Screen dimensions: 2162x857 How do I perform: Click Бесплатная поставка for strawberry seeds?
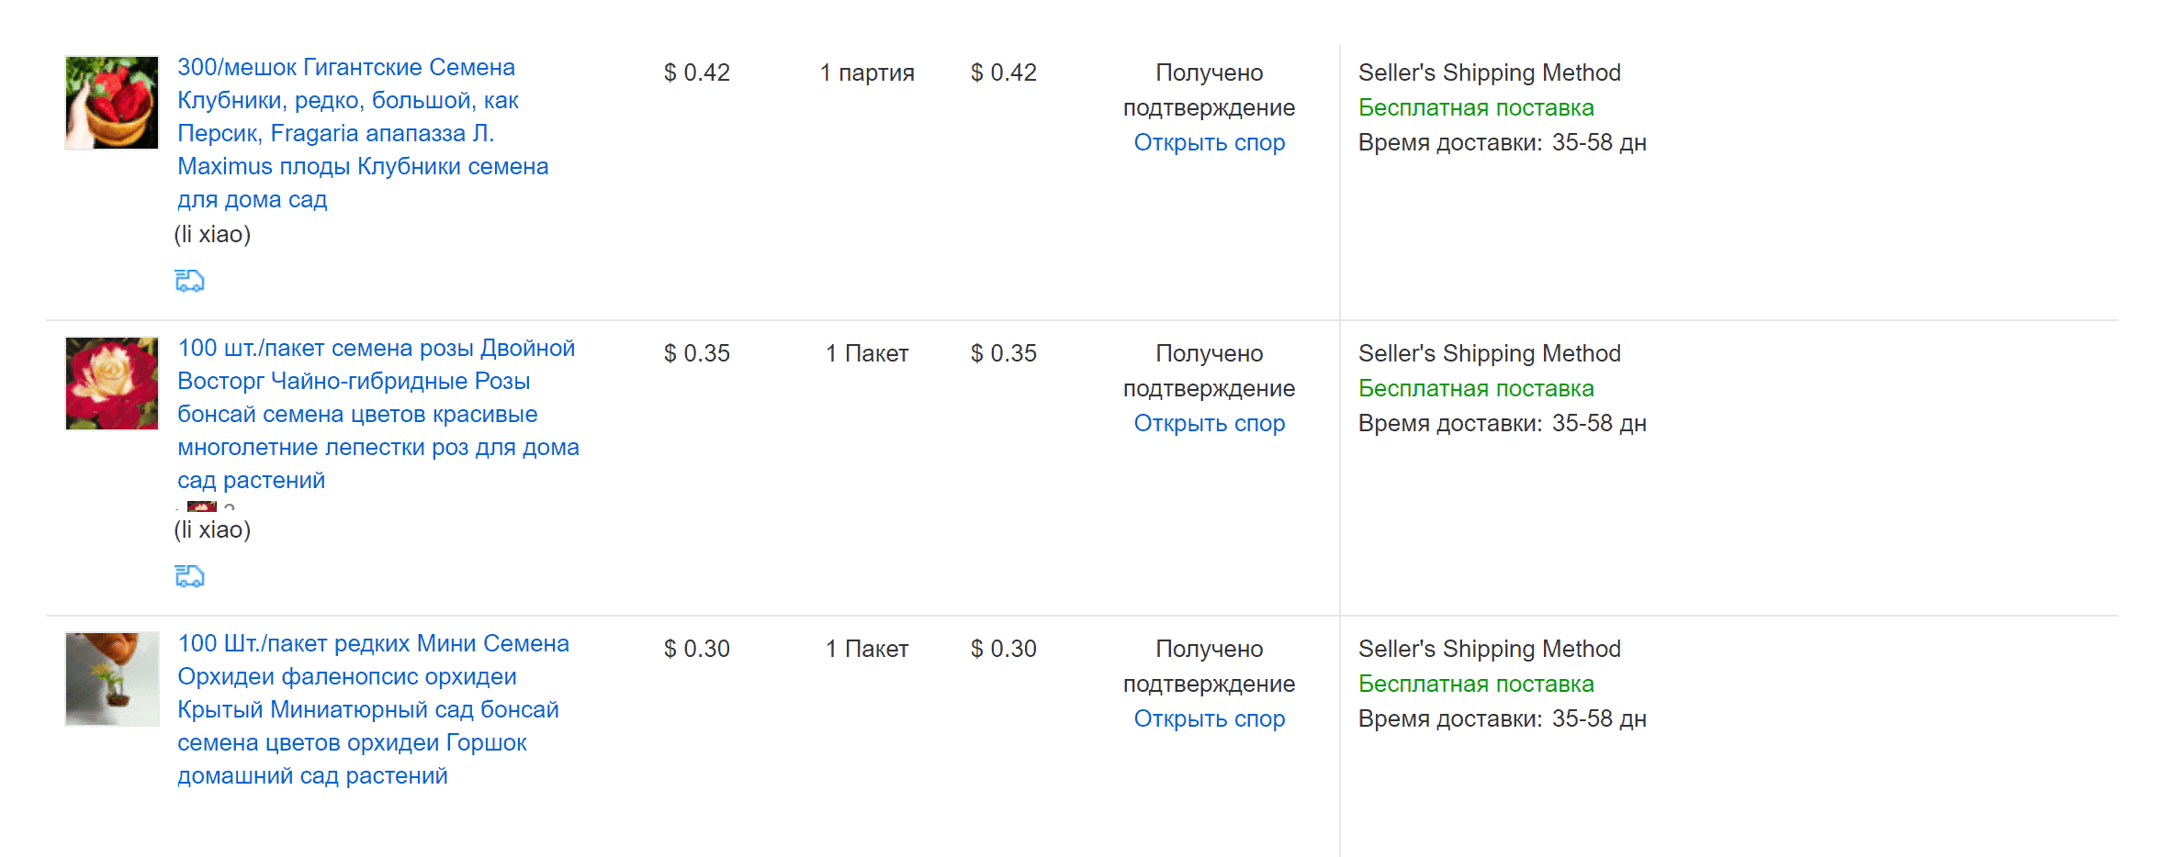tap(1476, 107)
